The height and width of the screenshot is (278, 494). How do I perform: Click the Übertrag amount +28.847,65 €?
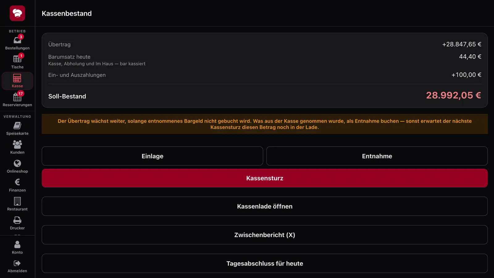click(462, 44)
